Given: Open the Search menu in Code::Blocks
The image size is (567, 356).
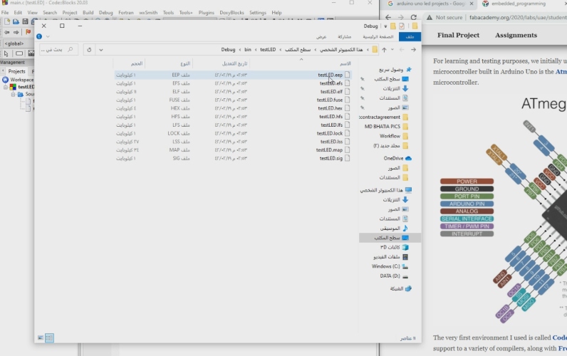Looking at the screenshot, I should pos(50,13).
